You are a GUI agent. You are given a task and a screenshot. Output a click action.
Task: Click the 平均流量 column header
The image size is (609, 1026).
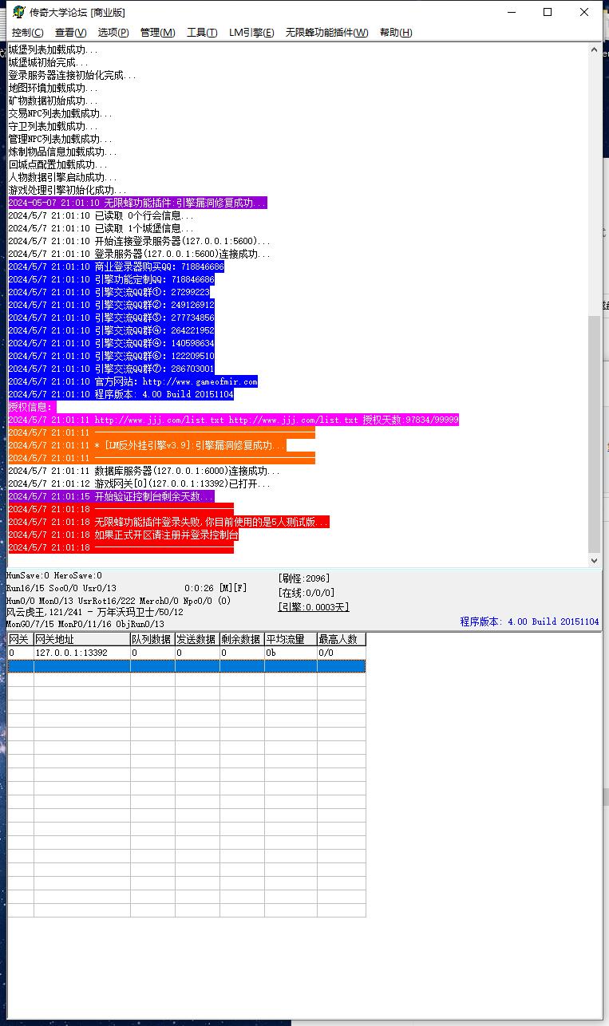click(291, 639)
